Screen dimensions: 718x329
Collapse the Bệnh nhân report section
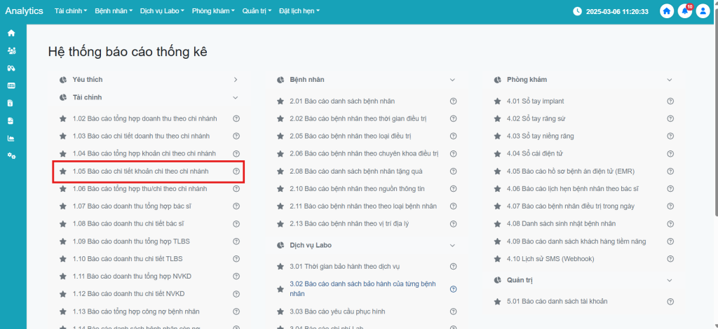point(453,80)
